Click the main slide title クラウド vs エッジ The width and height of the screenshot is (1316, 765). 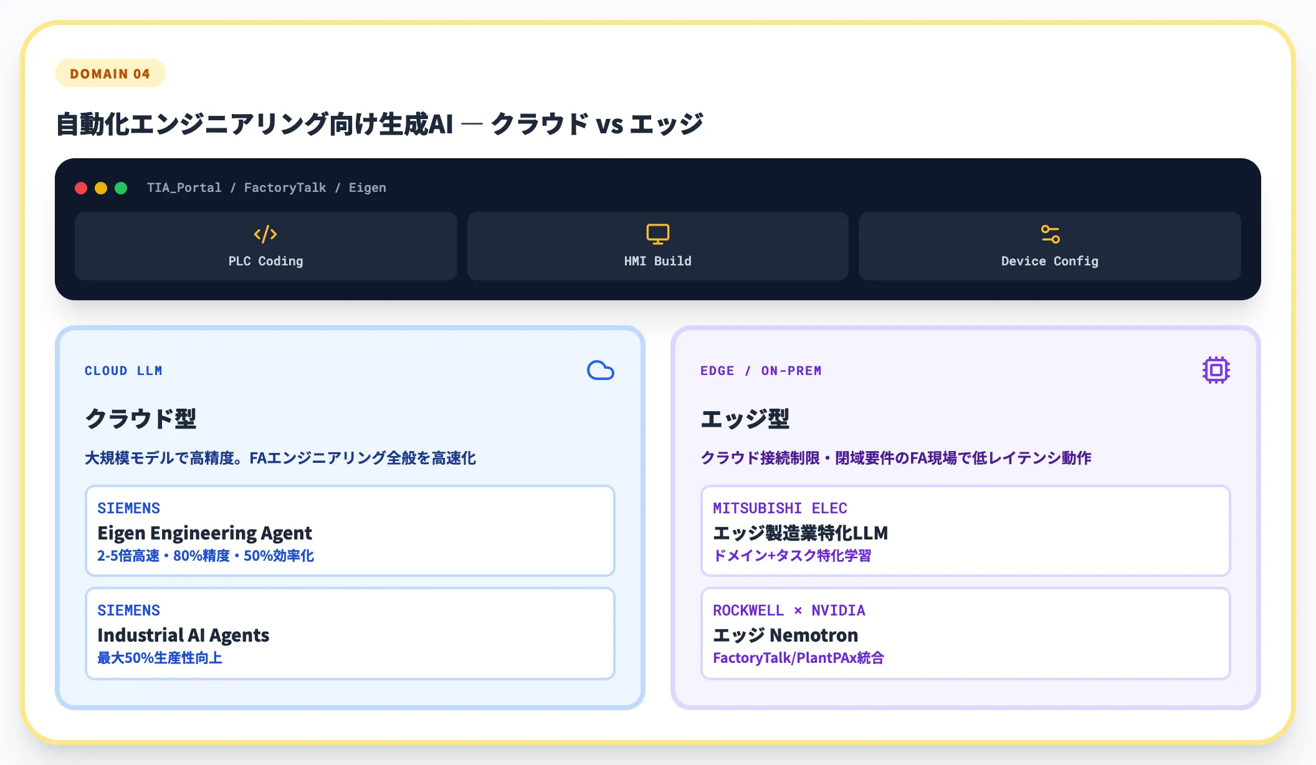tap(379, 124)
